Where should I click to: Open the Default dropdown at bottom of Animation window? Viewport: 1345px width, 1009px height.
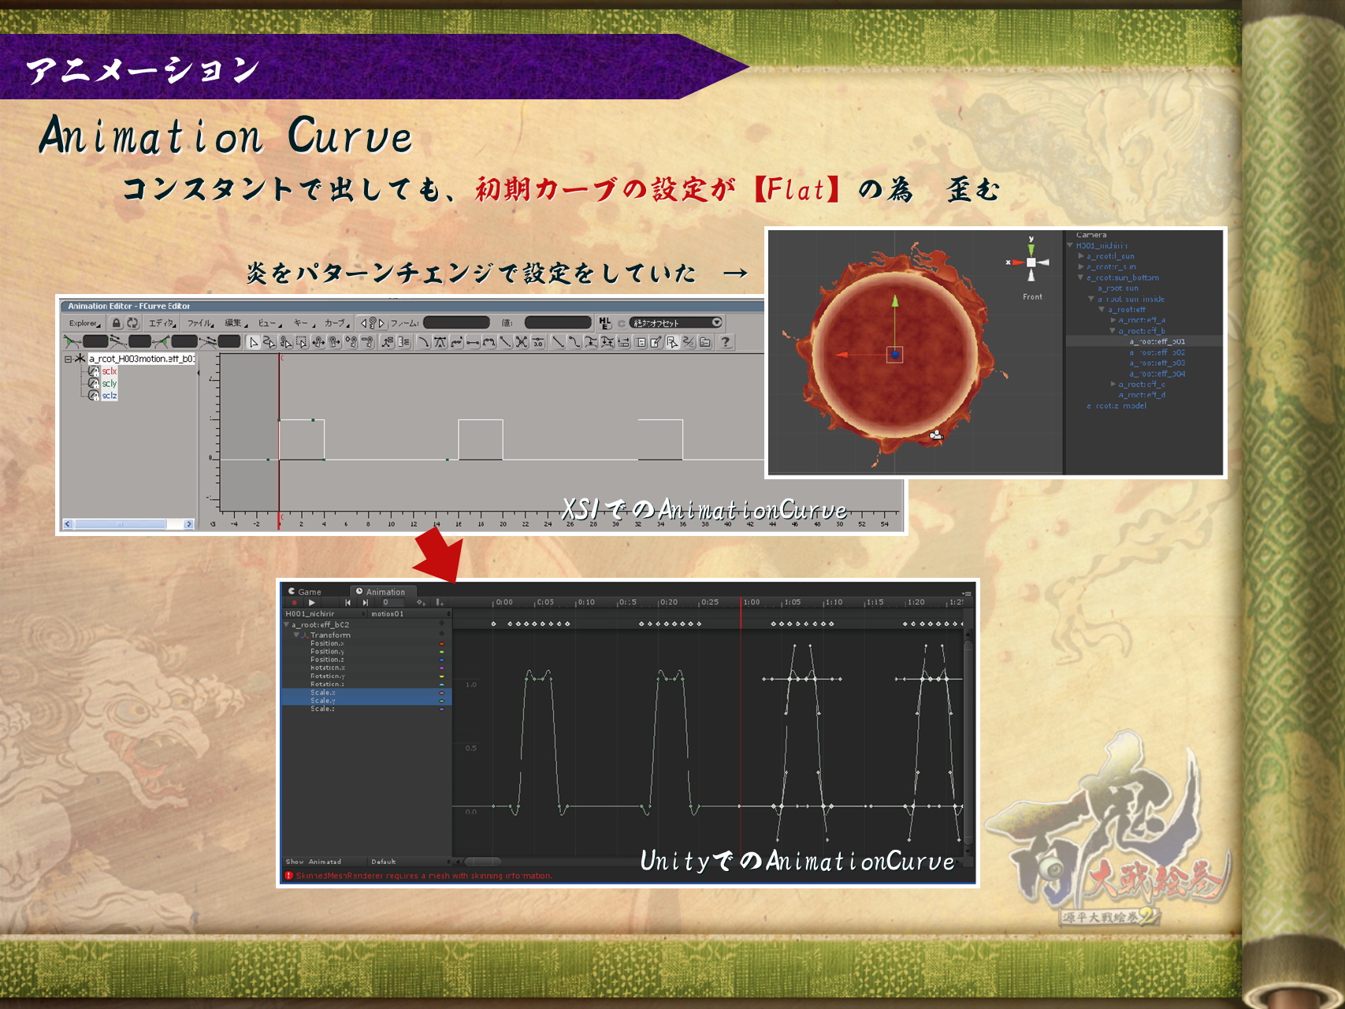point(410,862)
